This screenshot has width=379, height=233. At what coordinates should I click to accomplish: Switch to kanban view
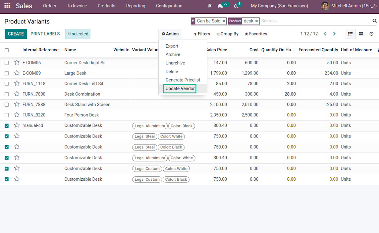[x=361, y=34]
